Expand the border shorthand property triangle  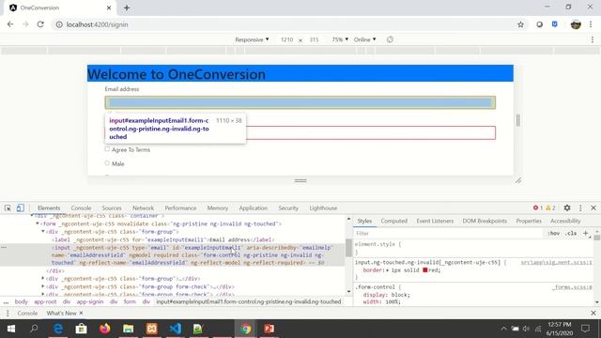pos(388,270)
